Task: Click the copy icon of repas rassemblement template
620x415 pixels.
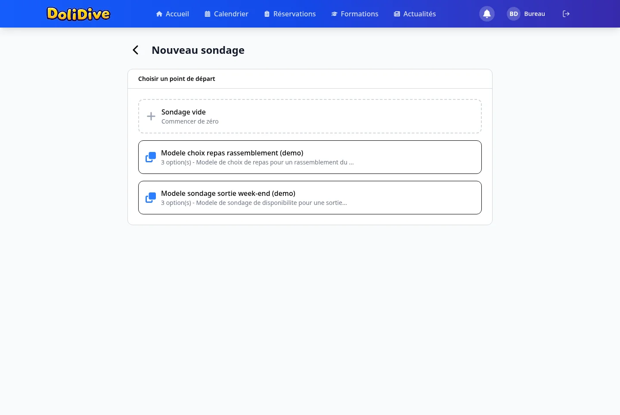Action: 151,157
